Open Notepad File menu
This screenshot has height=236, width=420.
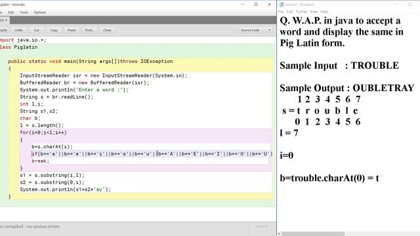point(281,12)
